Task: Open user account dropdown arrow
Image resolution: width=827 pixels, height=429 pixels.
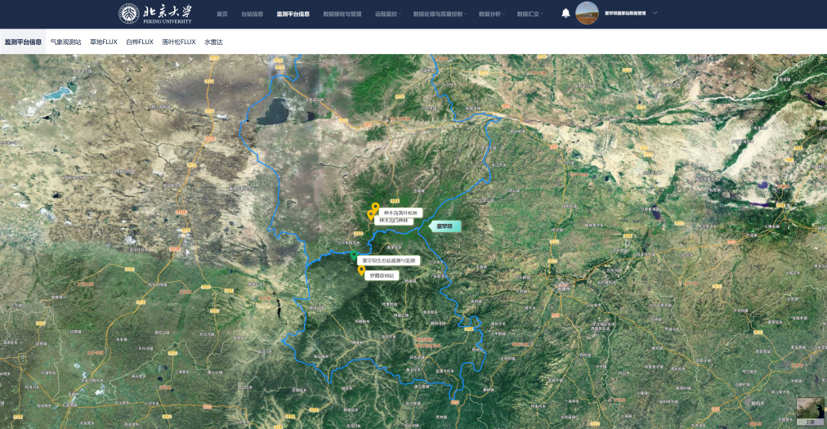Action: click(655, 13)
